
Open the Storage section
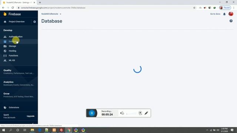12,46
